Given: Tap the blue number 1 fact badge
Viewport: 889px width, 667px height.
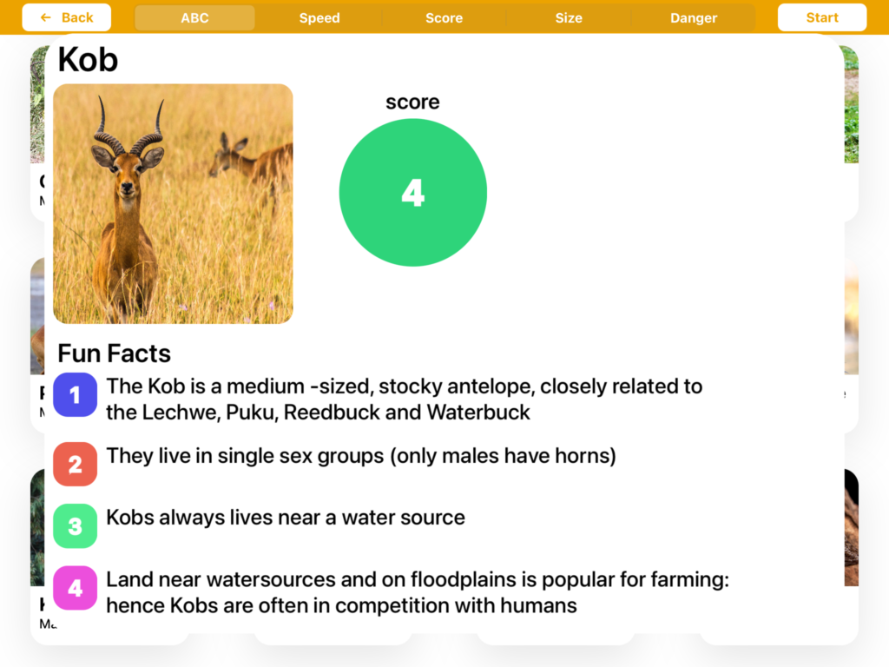Looking at the screenshot, I should (76, 395).
